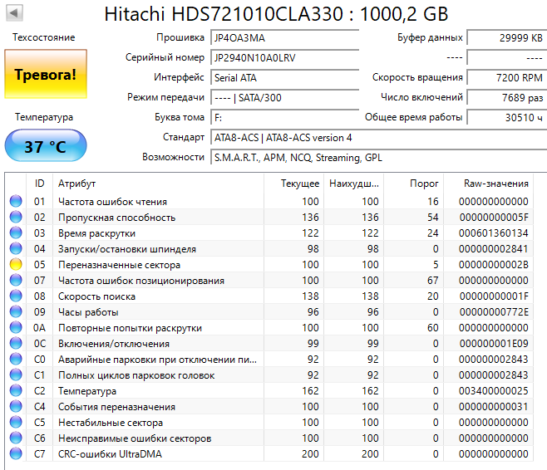Click status icon for Неисправимые ошибки секторов

click(x=16, y=438)
